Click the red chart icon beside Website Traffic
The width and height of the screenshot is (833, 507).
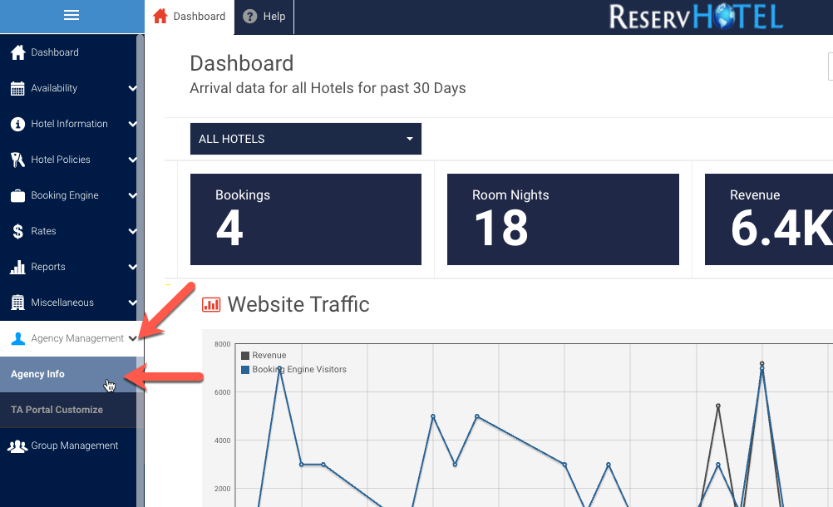211,305
